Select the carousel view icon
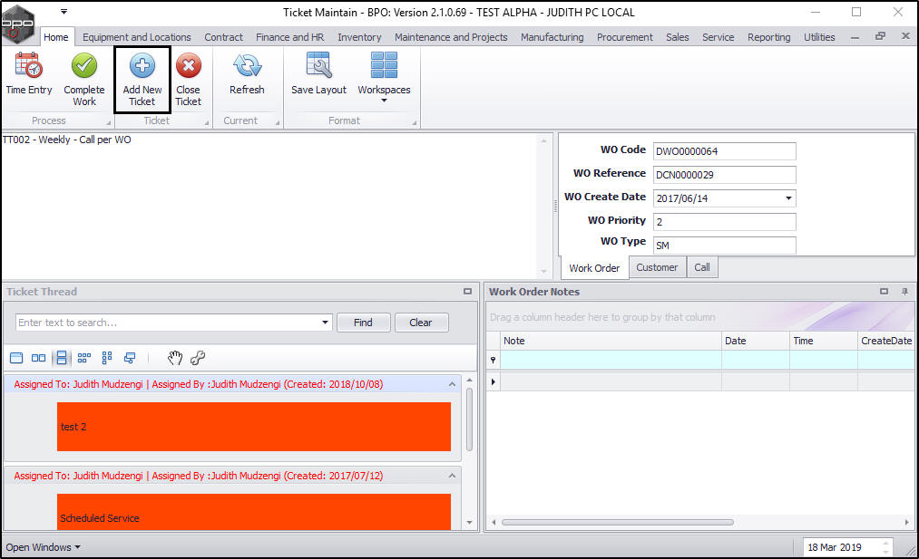 [x=130, y=358]
